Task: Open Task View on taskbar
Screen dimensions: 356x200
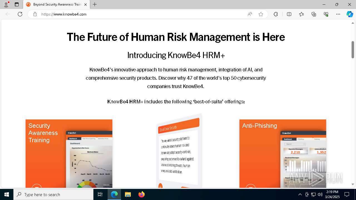Action: [100, 194]
